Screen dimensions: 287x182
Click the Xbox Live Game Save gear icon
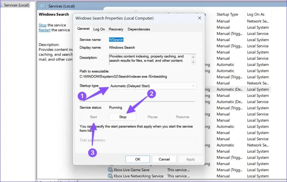pos(110,170)
